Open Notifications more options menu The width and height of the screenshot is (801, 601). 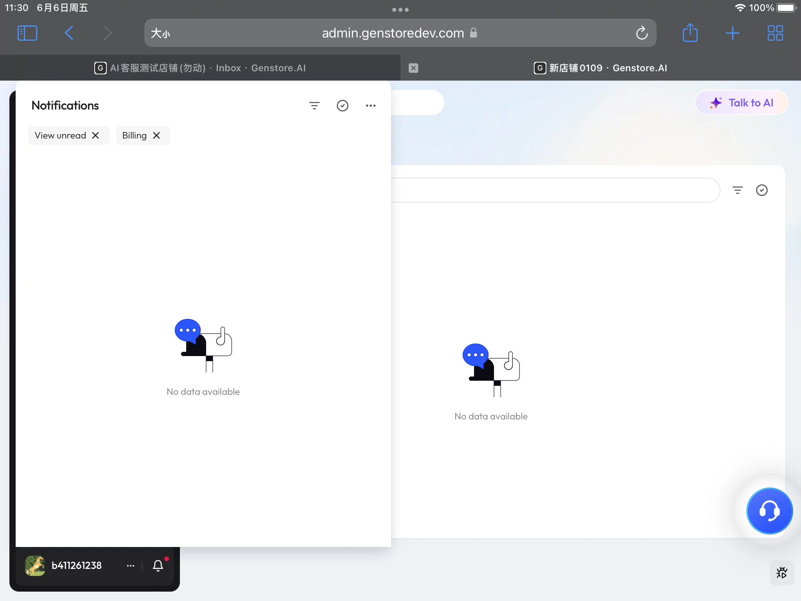tap(371, 106)
